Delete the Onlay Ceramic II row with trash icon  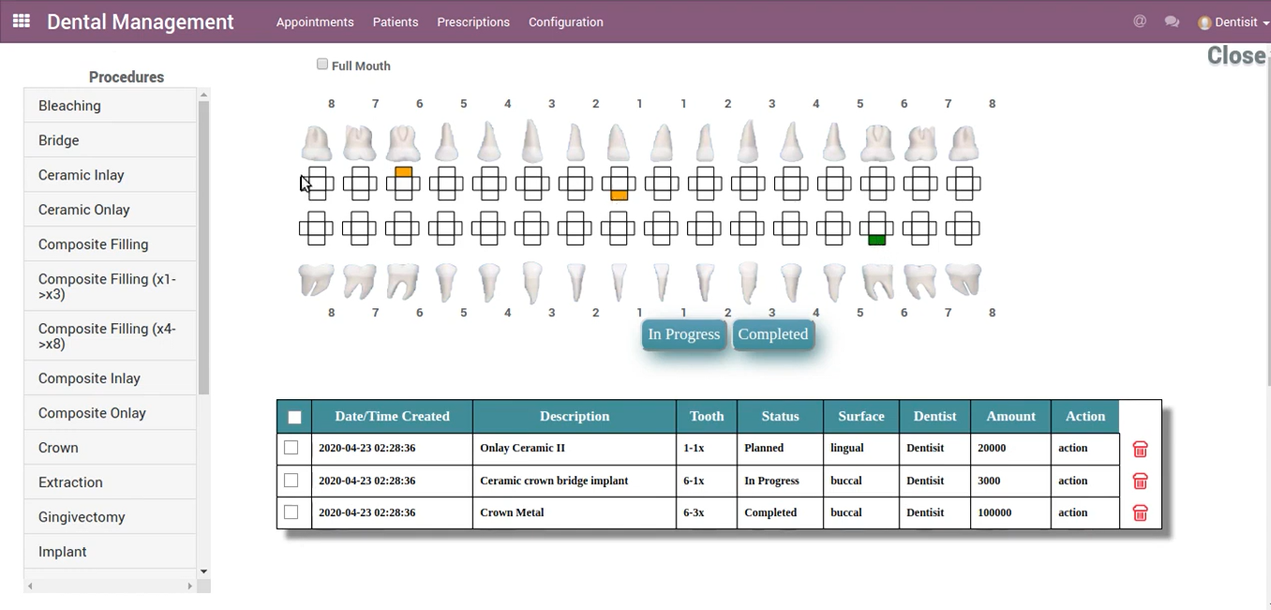(x=1140, y=450)
